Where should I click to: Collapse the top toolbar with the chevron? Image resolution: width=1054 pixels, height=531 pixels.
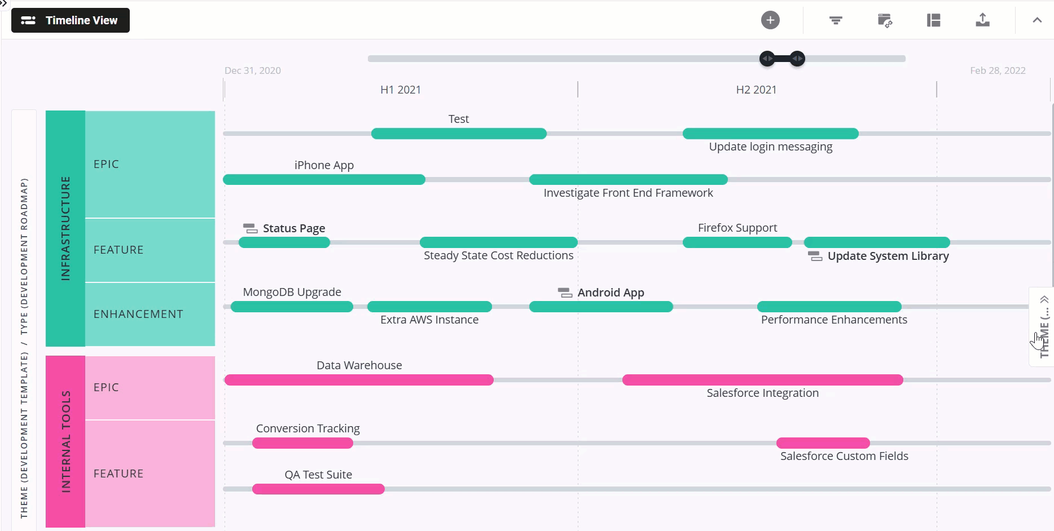[1037, 20]
